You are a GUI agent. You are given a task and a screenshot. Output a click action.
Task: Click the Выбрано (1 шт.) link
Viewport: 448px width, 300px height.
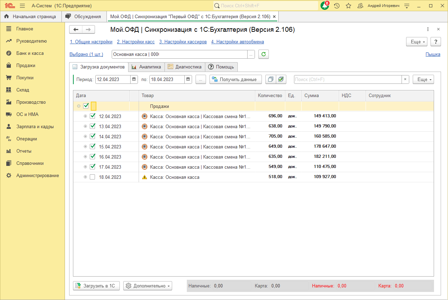click(86, 54)
